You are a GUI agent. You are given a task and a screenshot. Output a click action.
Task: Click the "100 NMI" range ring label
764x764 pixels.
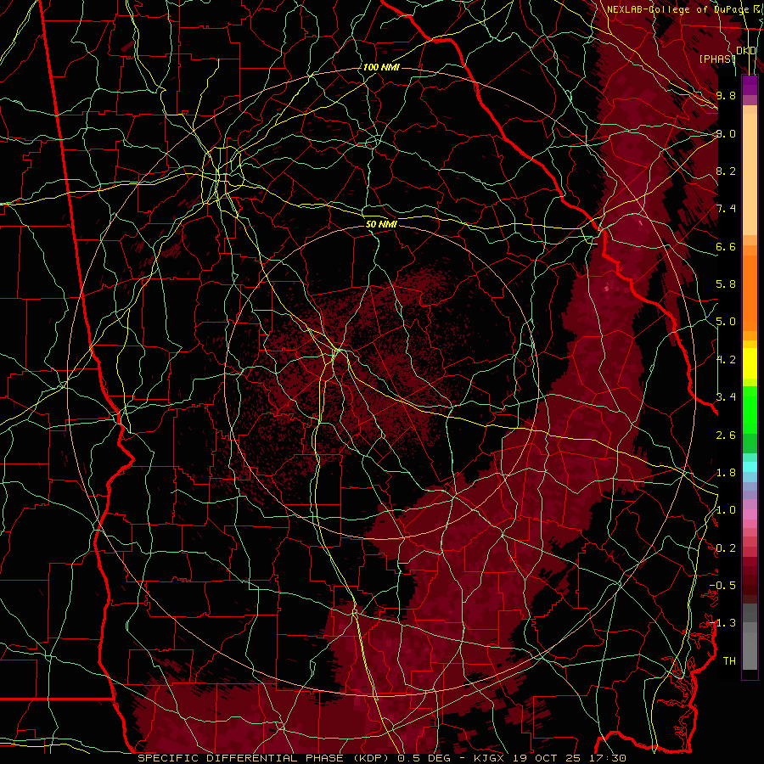coord(381,67)
